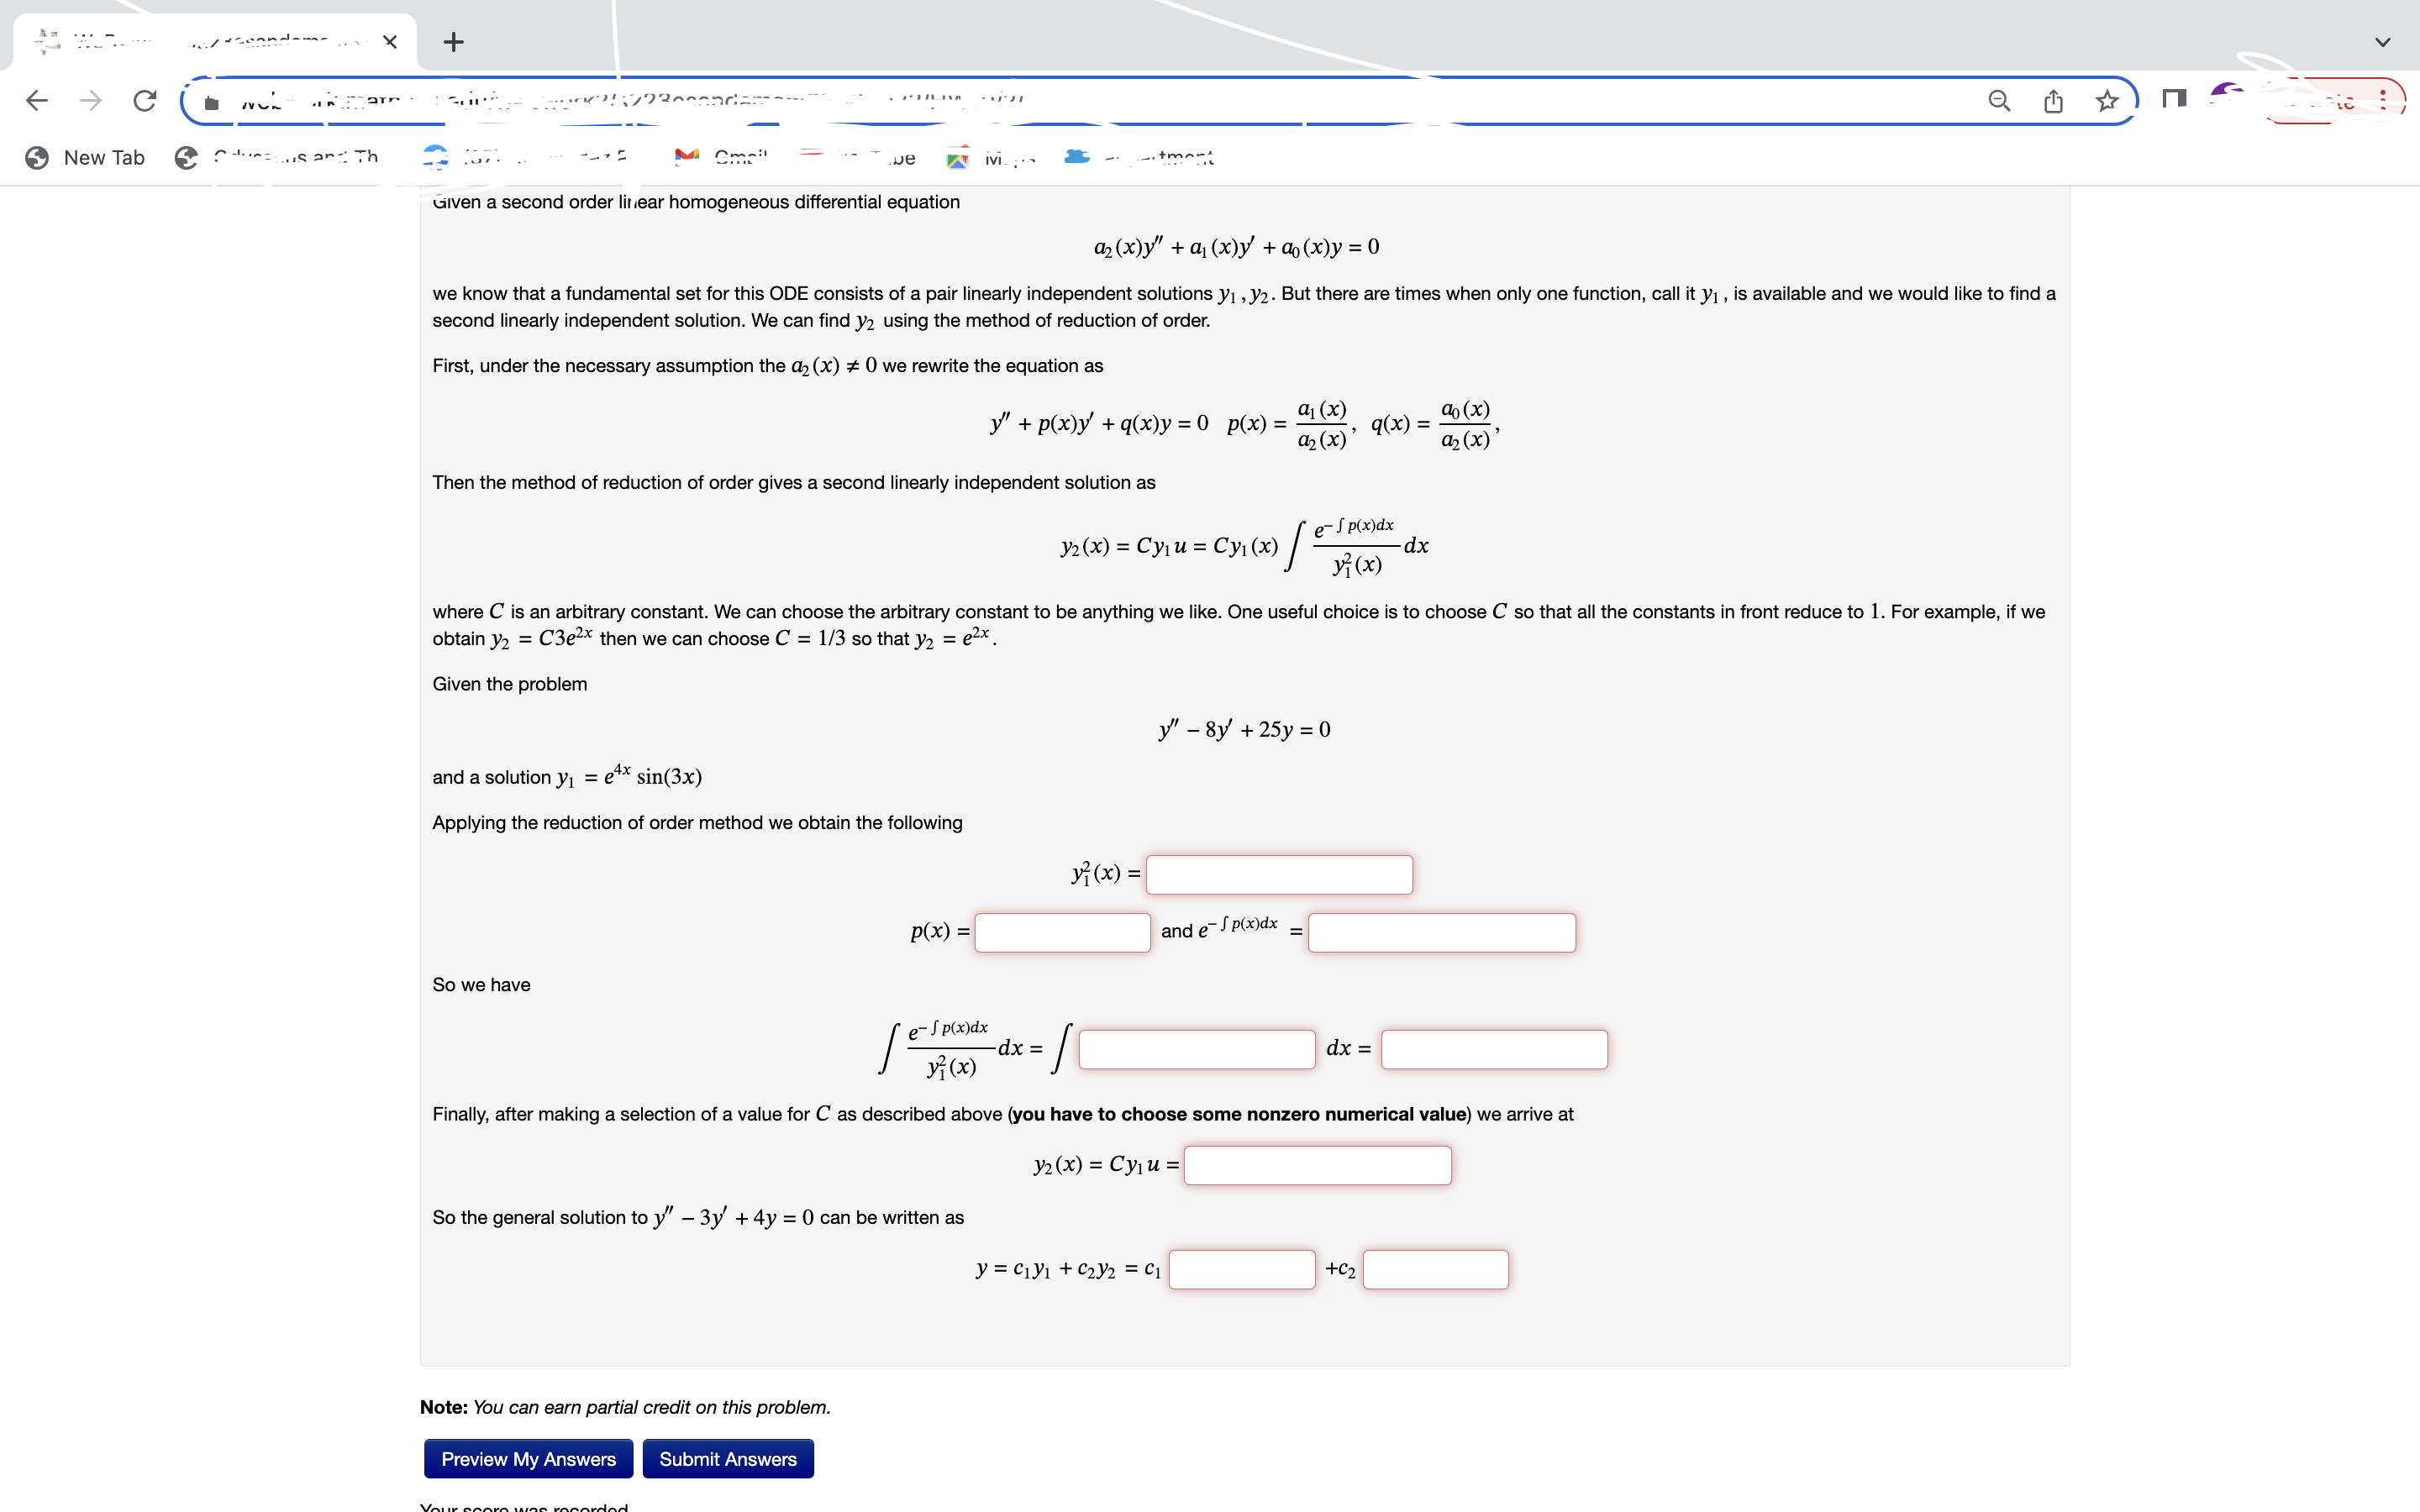Toggle the bookmark star for this page
Screen dimensions: 2420x1512
click(x=2107, y=99)
